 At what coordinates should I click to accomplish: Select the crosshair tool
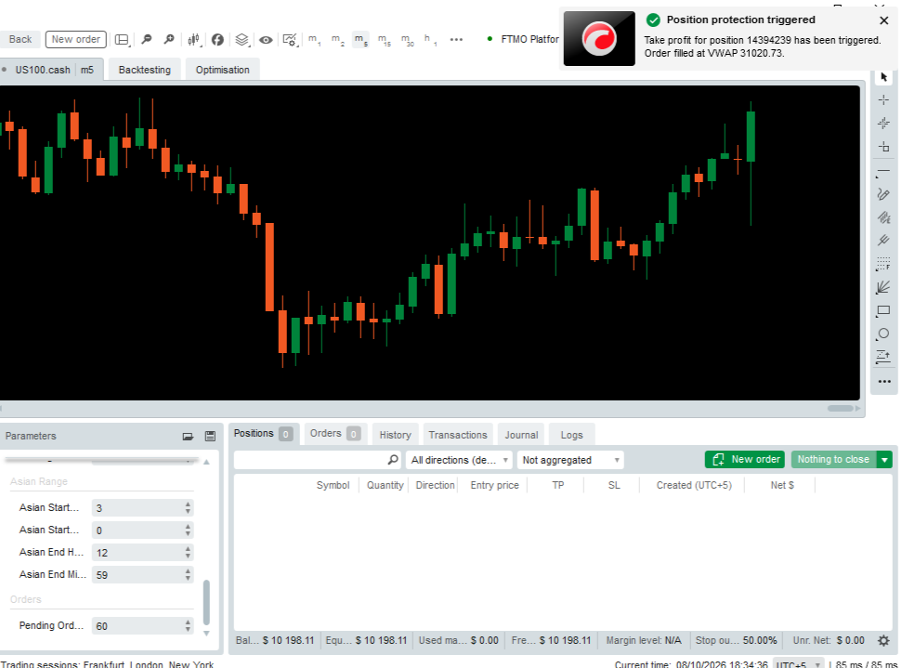(x=884, y=100)
